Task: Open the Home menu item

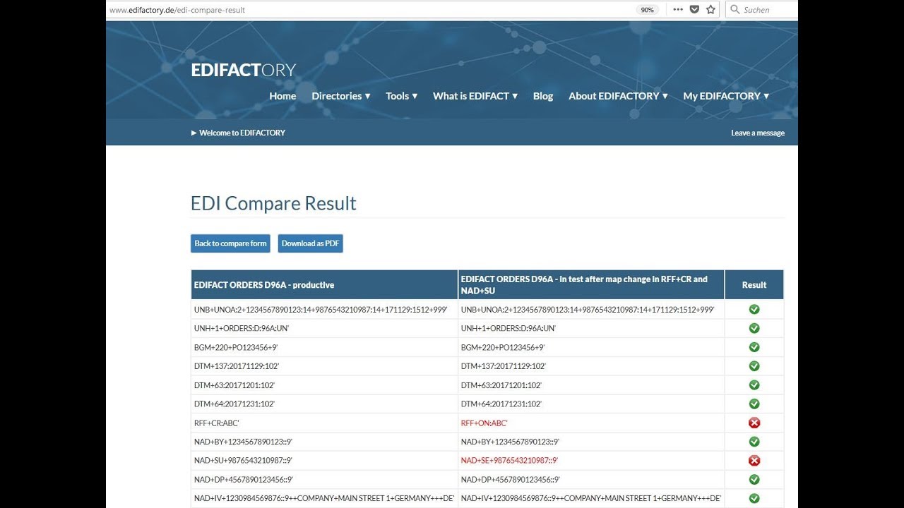Action: point(282,96)
